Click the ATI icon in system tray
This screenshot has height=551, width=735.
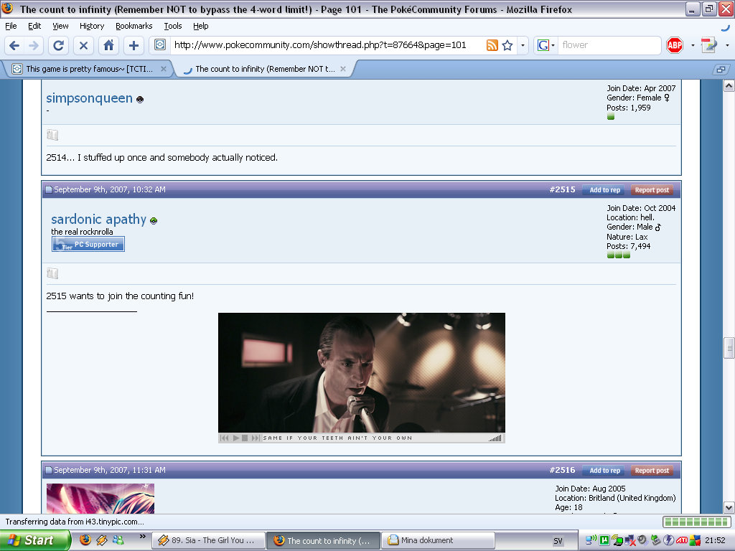coord(682,540)
